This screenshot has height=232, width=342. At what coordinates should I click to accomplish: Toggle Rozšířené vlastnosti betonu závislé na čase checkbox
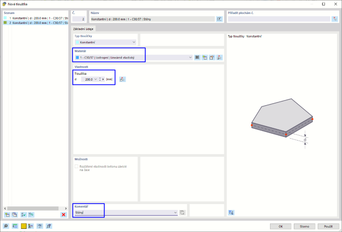[x=76, y=167]
